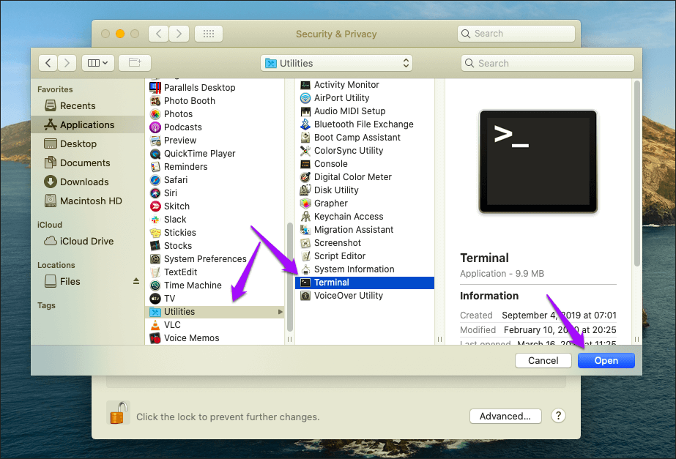Select Disk Utility
Image resolution: width=676 pixels, height=459 pixels.
(x=364, y=190)
